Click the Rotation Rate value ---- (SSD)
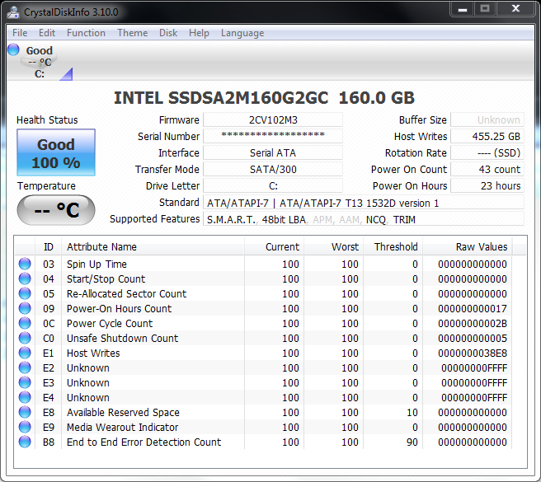541x482 pixels. coord(487,152)
